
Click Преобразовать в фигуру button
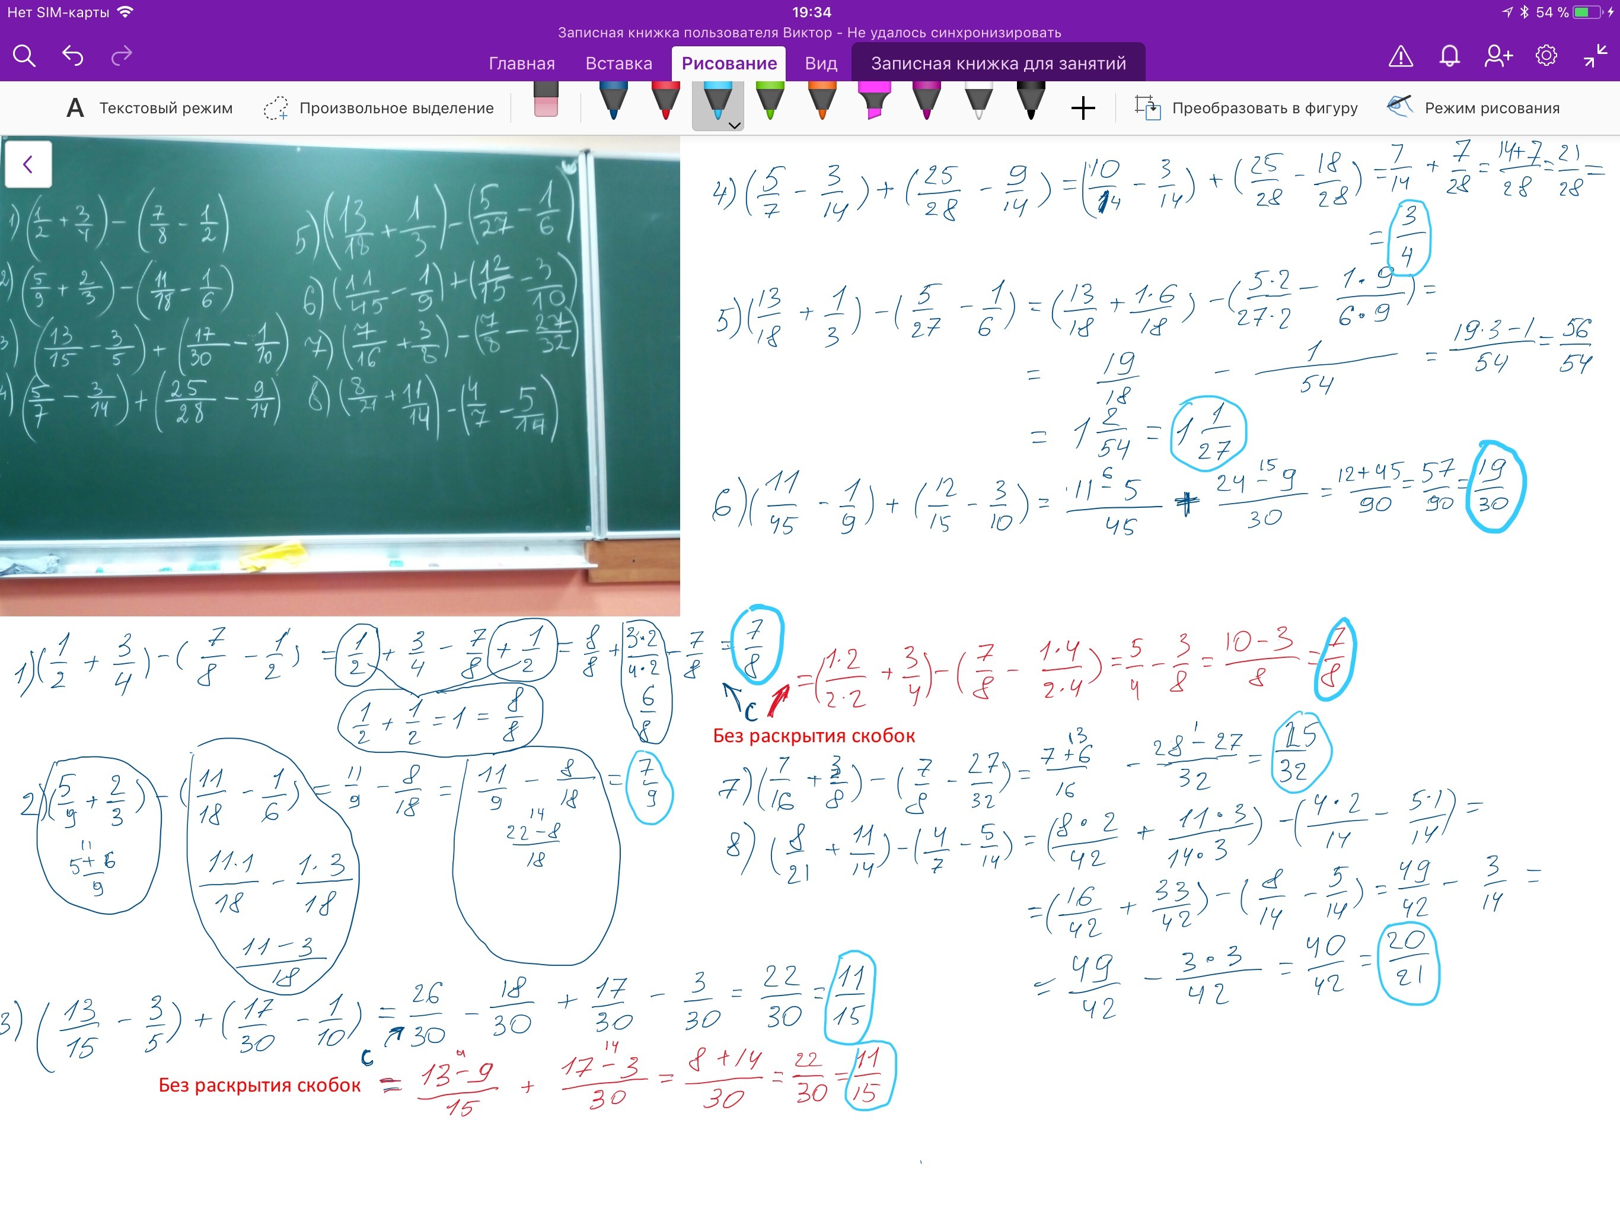click(x=1245, y=109)
